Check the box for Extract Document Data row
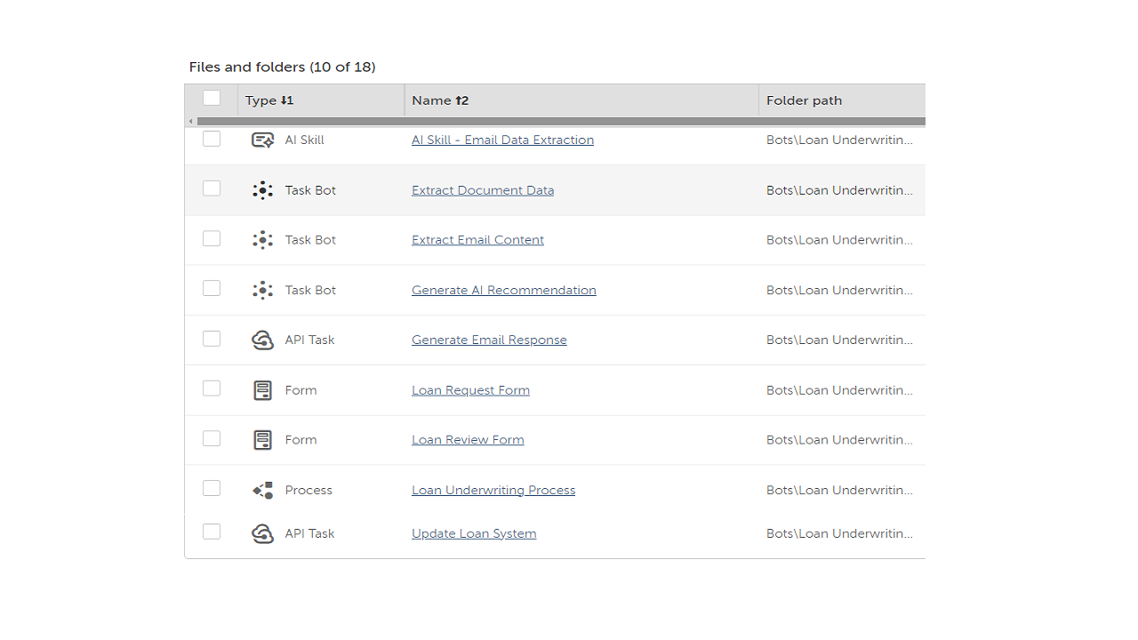The width and height of the screenshot is (1138, 640). pos(212,188)
